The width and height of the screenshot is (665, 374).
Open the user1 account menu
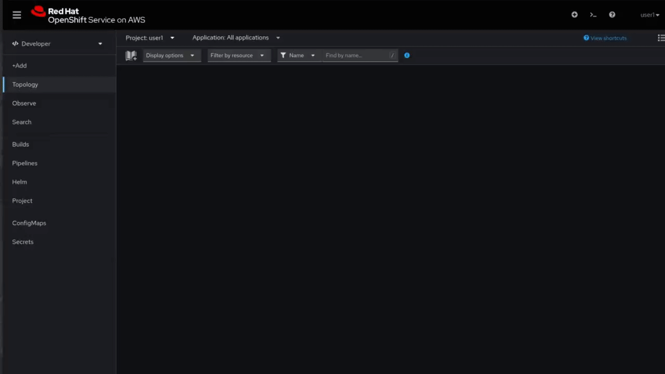click(649, 15)
